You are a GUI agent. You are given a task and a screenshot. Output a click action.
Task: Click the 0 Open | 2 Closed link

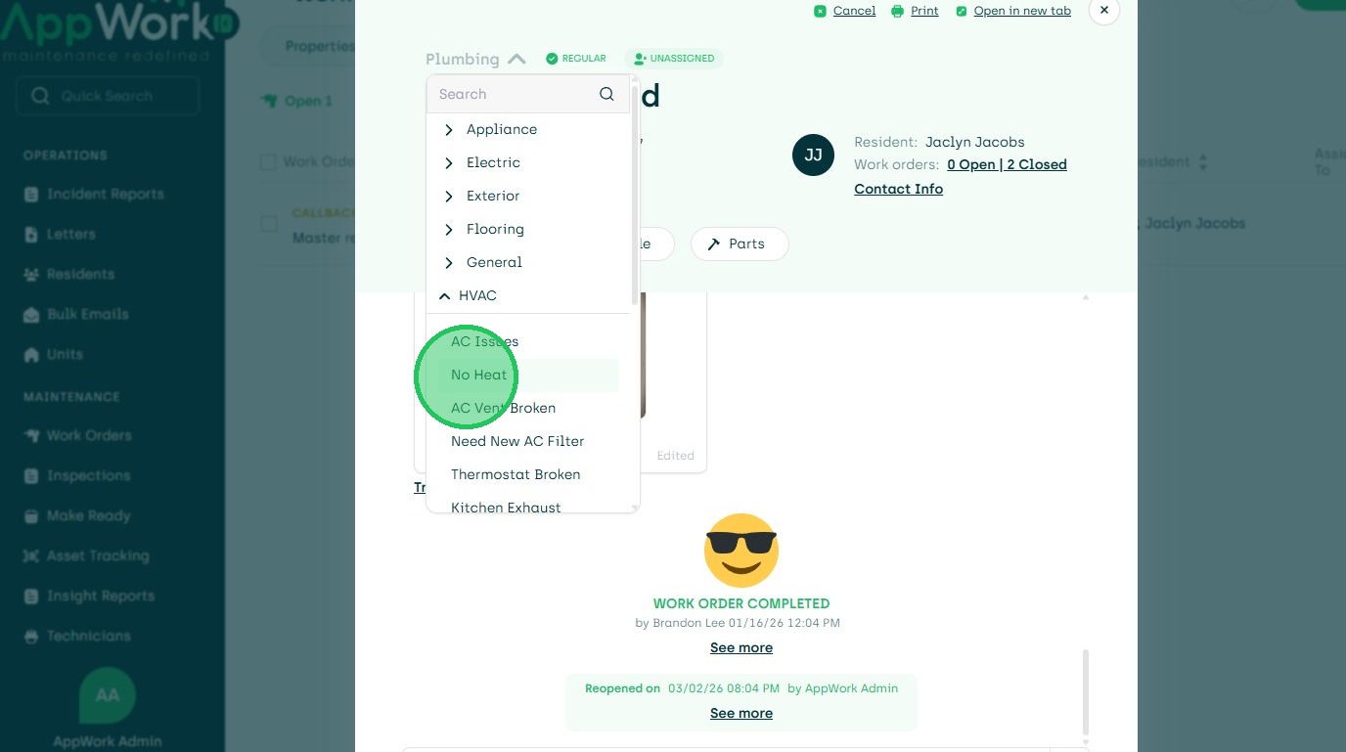click(x=1007, y=165)
